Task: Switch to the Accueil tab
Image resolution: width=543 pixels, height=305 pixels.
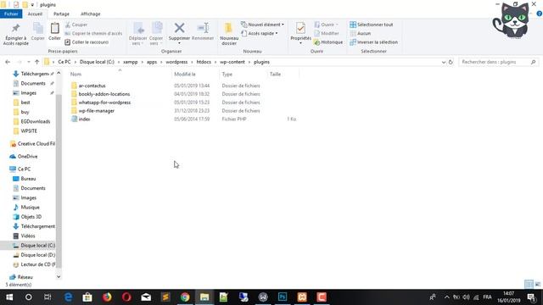Action: pos(35,14)
